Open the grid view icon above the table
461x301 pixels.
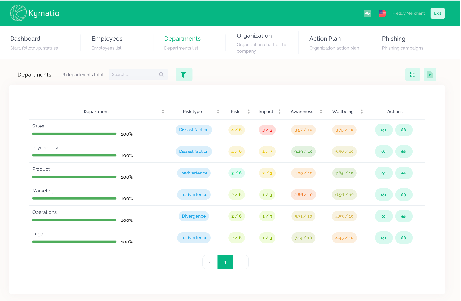[413, 74]
